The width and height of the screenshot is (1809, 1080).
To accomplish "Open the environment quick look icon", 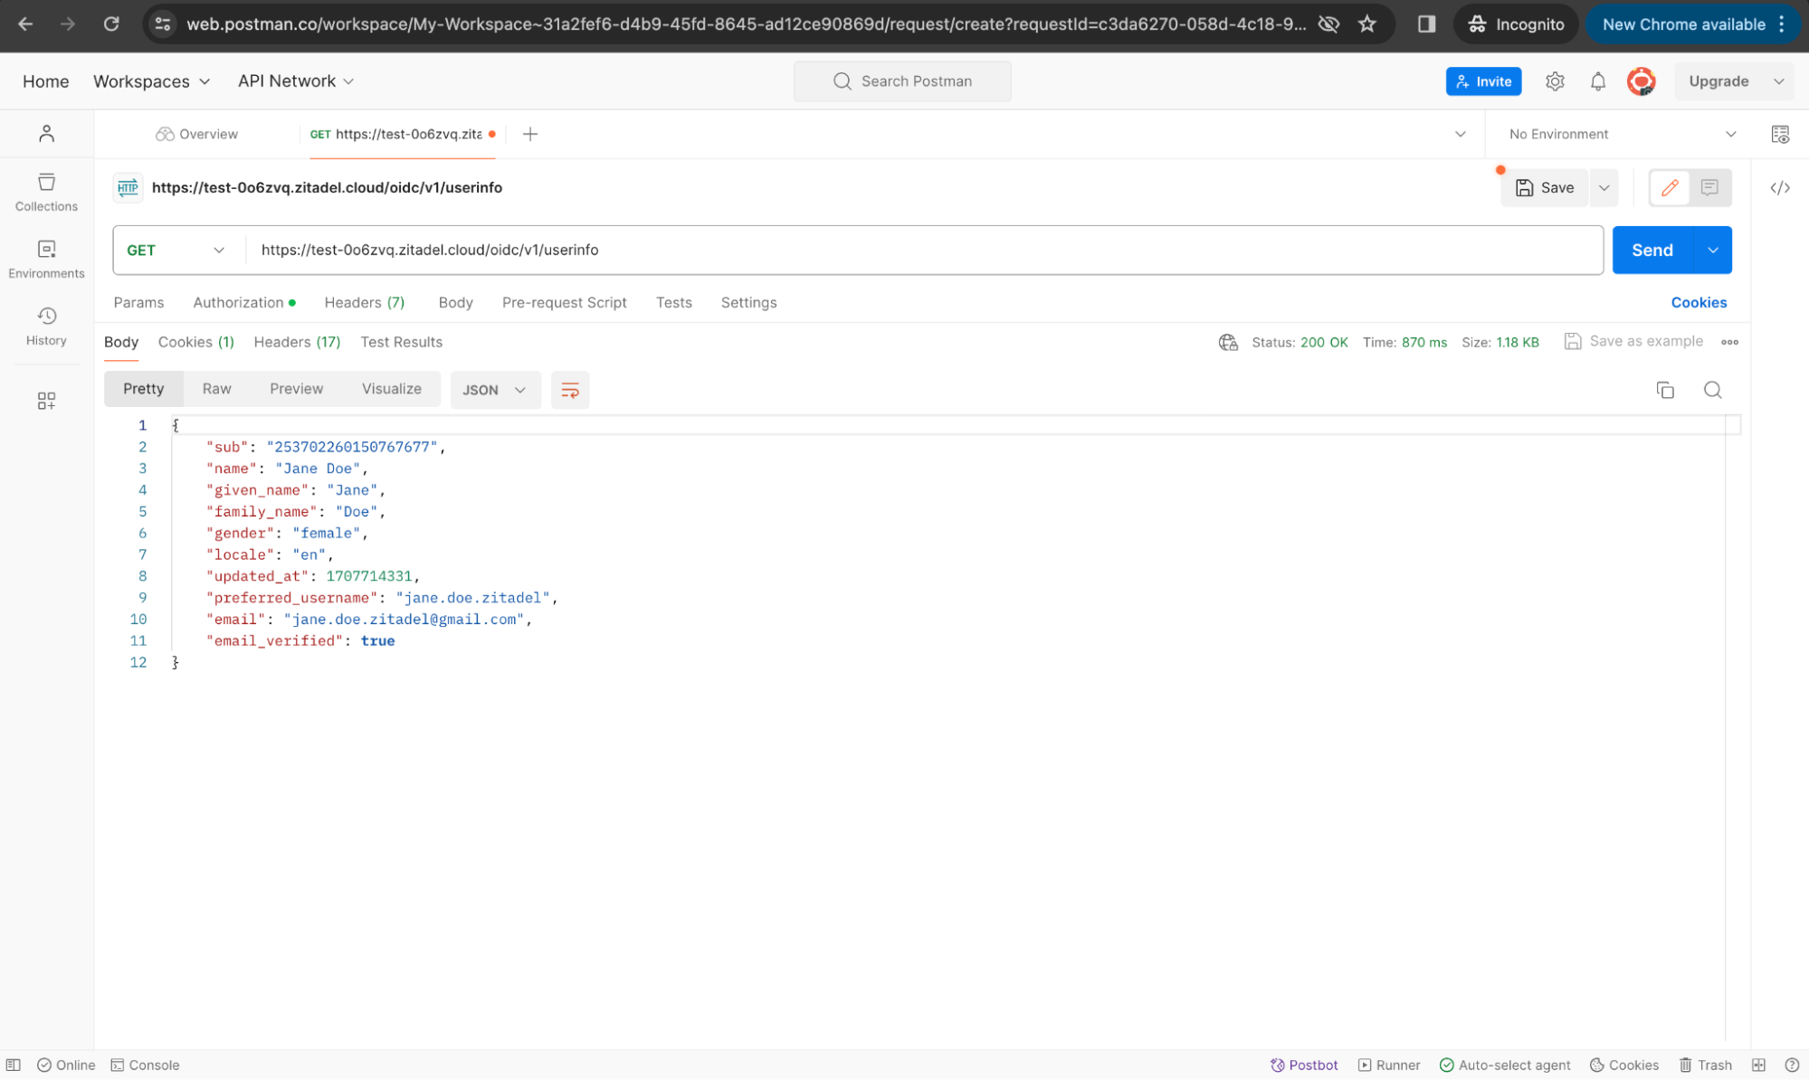I will (1779, 134).
